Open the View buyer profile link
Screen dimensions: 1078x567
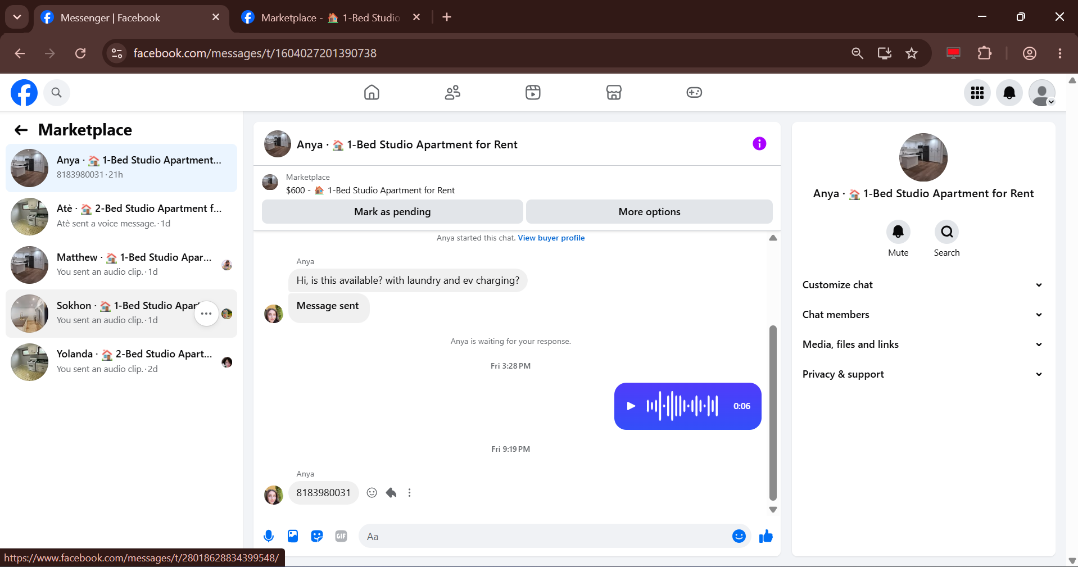point(551,238)
